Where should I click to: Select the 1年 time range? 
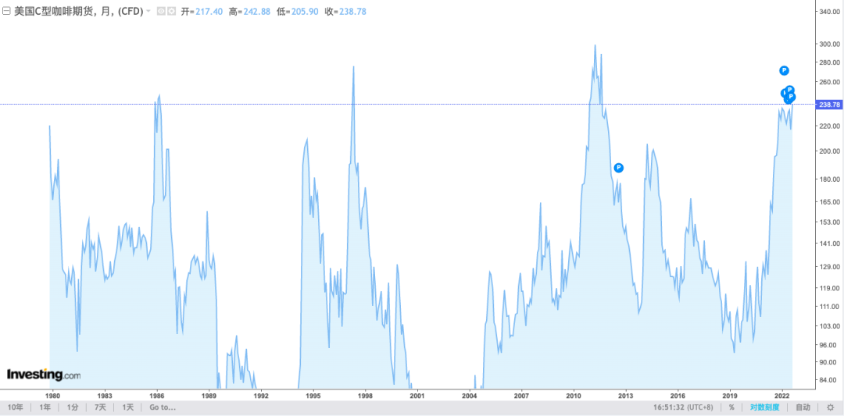pos(45,407)
